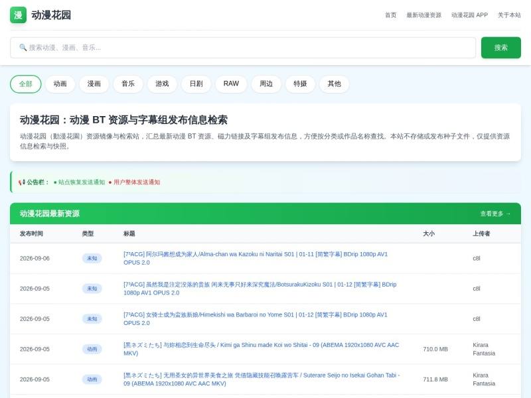This screenshot has width=531, height=398.
Task: Open the Alma-chan wa Kazoku ni Naritai torrent link
Action: 256,258
